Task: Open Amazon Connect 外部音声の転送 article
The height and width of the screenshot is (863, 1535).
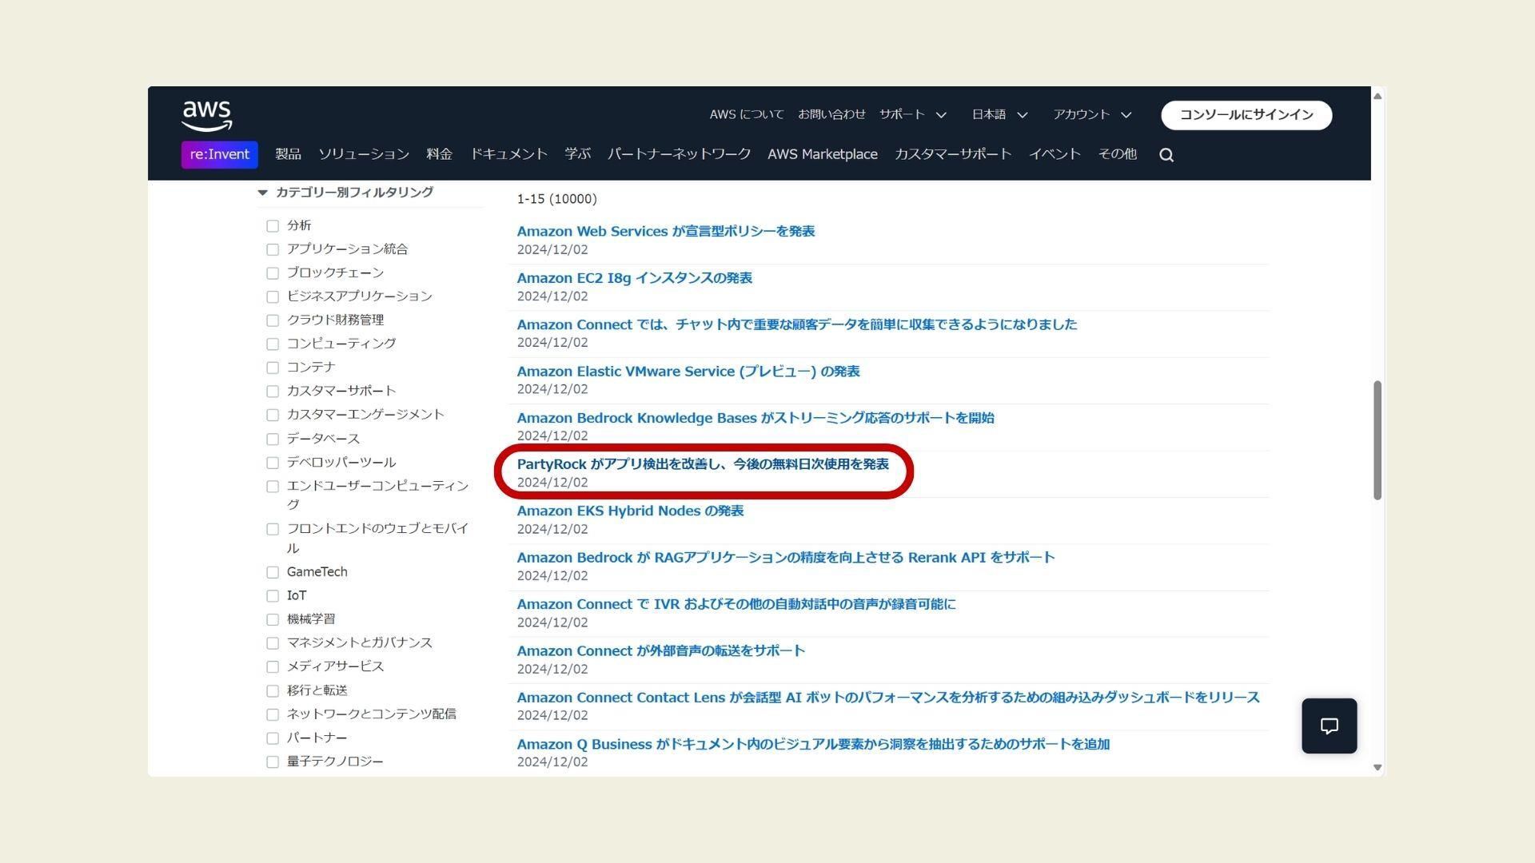Action: pyautogui.click(x=661, y=651)
